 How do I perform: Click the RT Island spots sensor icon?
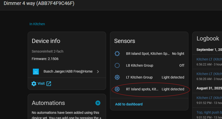tap(117, 89)
